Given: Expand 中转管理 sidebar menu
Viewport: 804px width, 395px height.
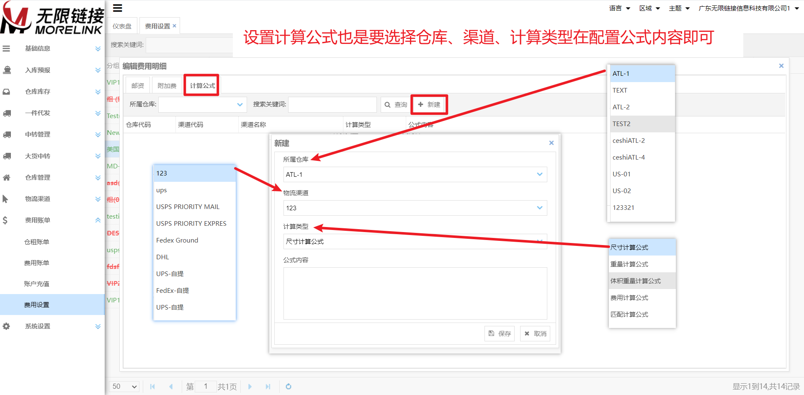Looking at the screenshot, I should (98, 134).
